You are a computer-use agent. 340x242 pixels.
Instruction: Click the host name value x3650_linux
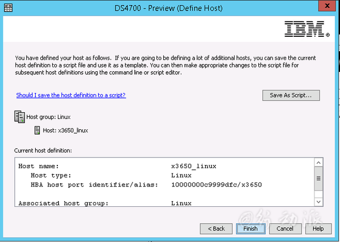[x=194, y=166]
